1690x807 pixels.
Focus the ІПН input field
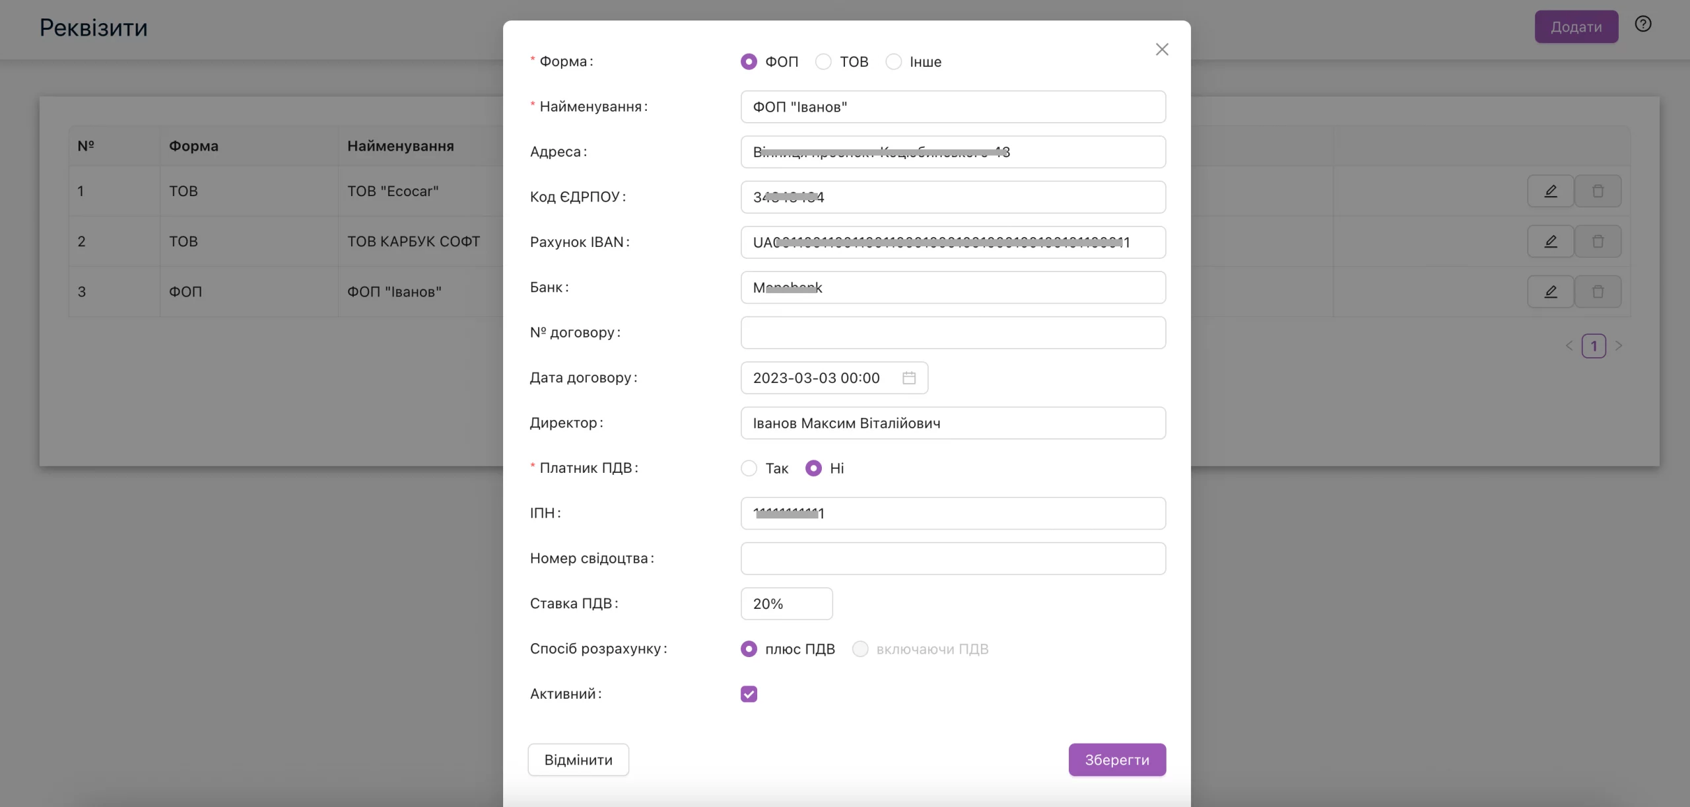953,513
